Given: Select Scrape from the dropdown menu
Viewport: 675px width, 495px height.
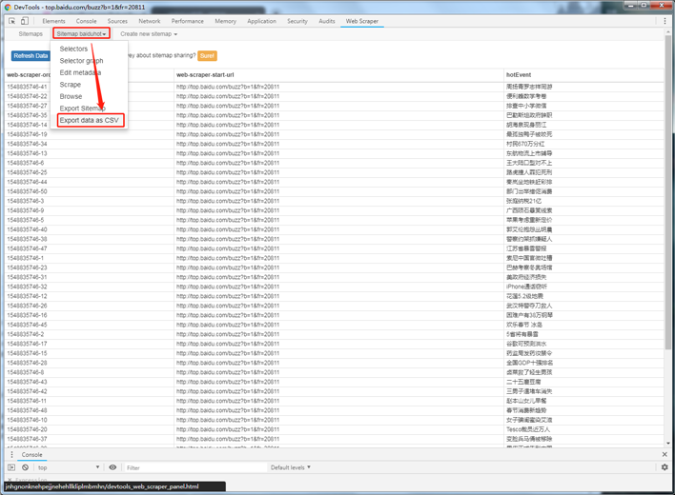Looking at the screenshot, I should coord(71,85).
